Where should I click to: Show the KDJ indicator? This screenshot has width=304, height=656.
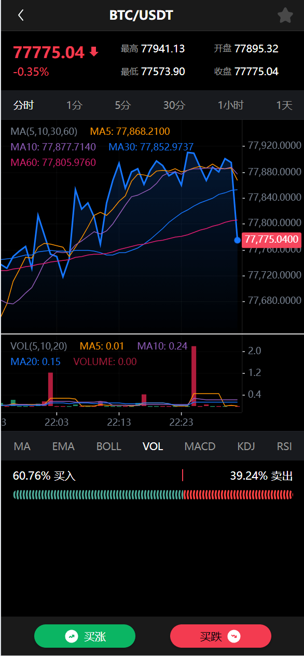pos(246,446)
